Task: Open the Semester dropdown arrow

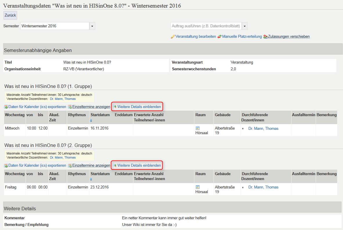Action: coord(92,26)
